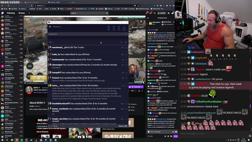Viewport: 252px width, 142px height.
Task: Open the hamburger menu beside Activity feed
Action: [50, 26]
